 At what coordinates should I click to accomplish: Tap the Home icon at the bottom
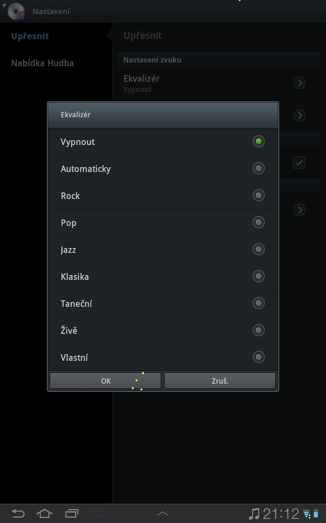pyautogui.click(x=45, y=514)
